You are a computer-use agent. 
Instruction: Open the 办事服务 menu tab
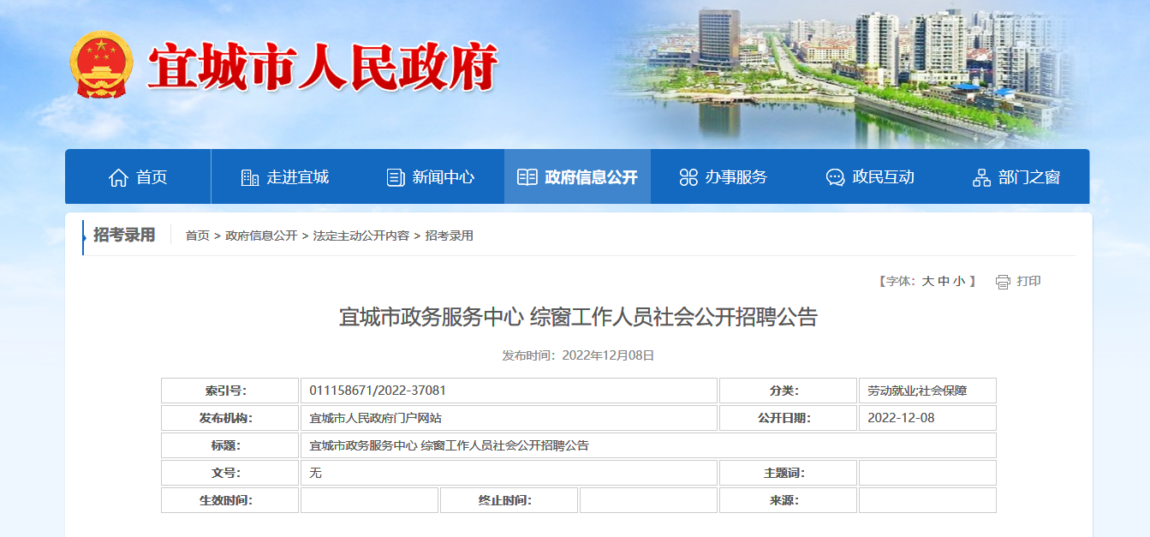[x=736, y=177]
